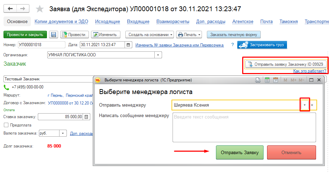Click the M- memory button in dialog
This screenshot has height=173, width=329.
(x=301, y=80)
